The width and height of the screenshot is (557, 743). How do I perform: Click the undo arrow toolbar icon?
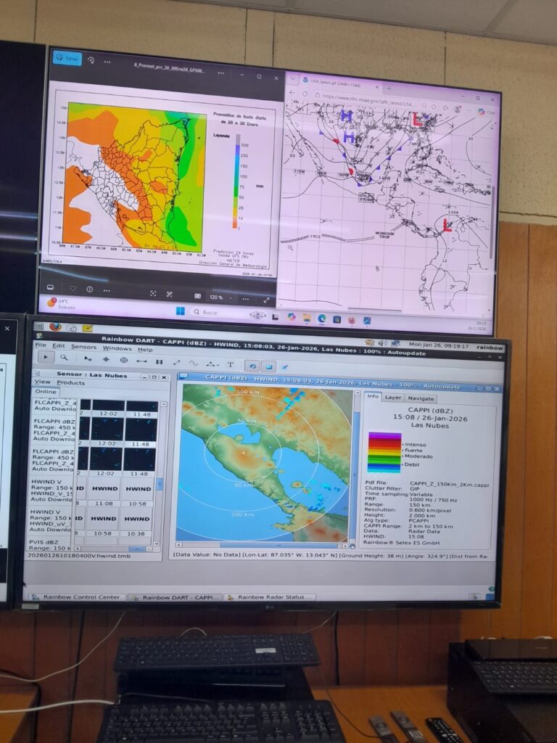251,366
